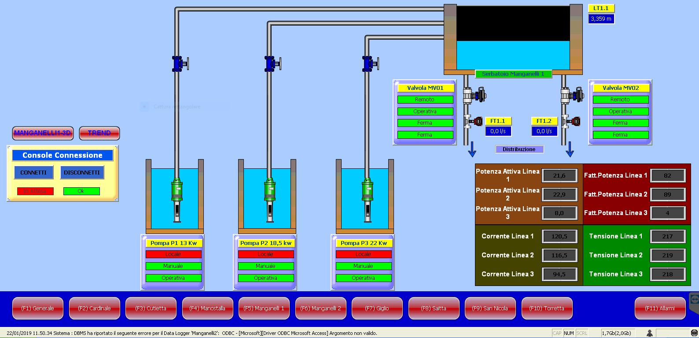The width and height of the screenshot is (699, 338).
Task: Click Corrente Linea 3 value 94,5
Action: pos(559,274)
